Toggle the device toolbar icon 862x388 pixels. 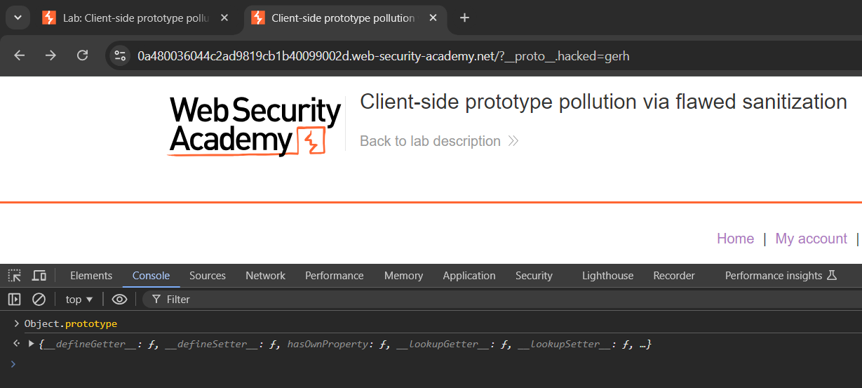39,276
